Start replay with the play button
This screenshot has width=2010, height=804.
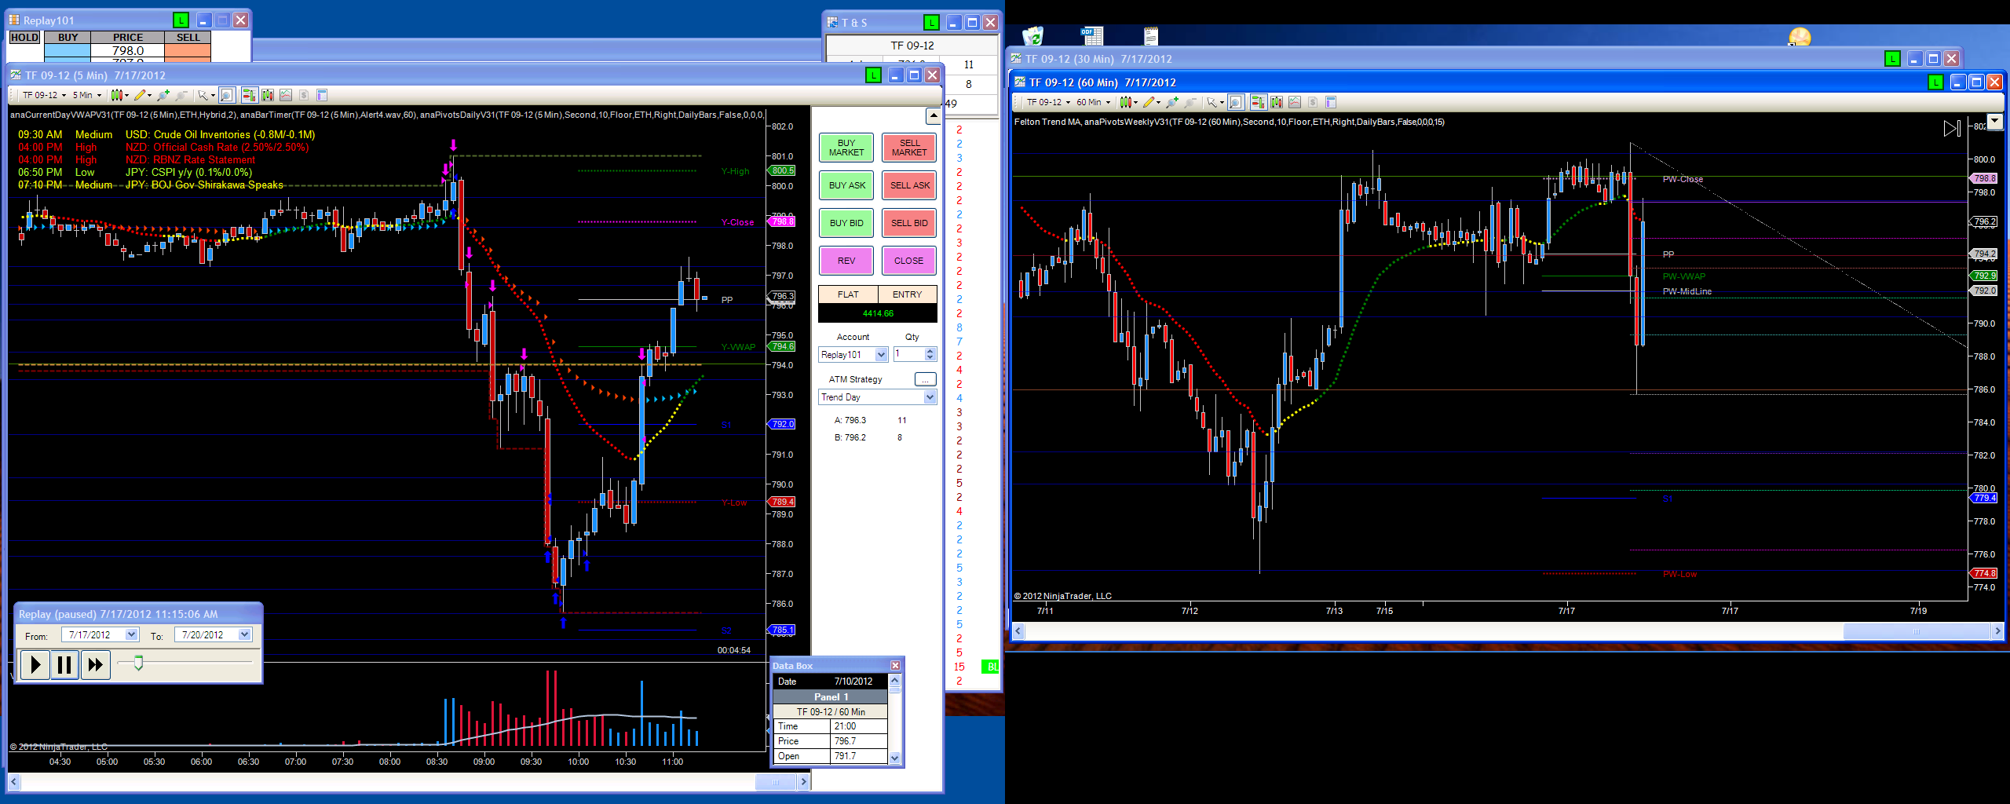[35, 666]
